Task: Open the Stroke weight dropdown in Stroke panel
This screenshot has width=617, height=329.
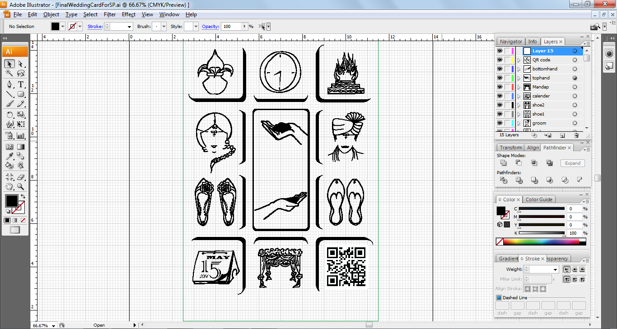Action: (x=555, y=269)
